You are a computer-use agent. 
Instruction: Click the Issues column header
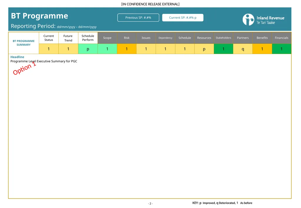coord(146,38)
